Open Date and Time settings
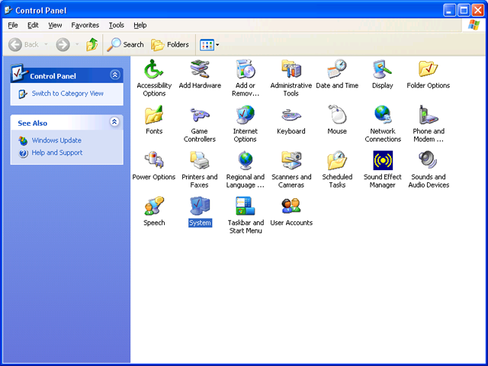The image size is (488, 366). [x=337, y=70]
